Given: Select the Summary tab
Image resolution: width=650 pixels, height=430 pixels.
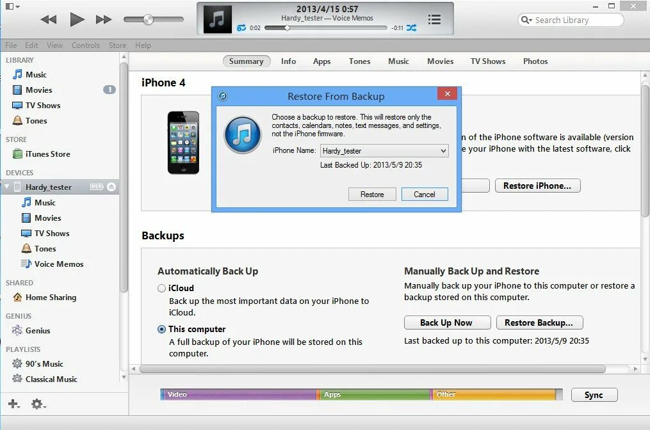Looking at the screenshot, I should [247, 61].
